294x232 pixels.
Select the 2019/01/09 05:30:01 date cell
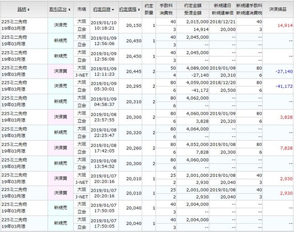103,86
